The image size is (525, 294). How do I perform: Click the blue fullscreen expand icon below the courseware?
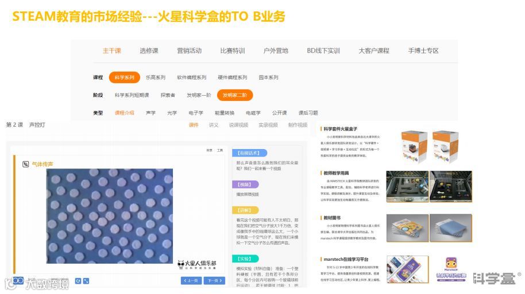click(x=86, y=281)
